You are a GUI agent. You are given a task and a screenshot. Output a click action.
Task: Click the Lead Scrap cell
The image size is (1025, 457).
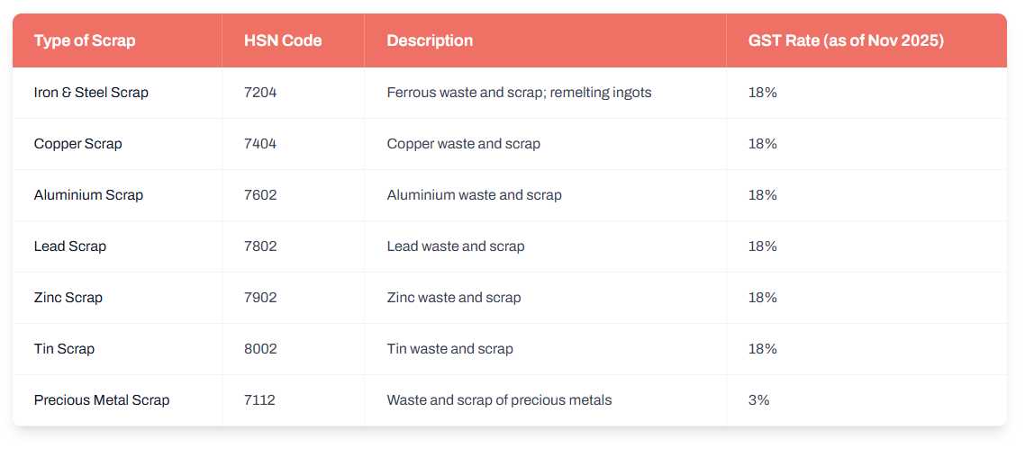70,246
